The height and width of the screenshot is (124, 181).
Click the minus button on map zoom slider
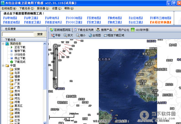[56, 86]
